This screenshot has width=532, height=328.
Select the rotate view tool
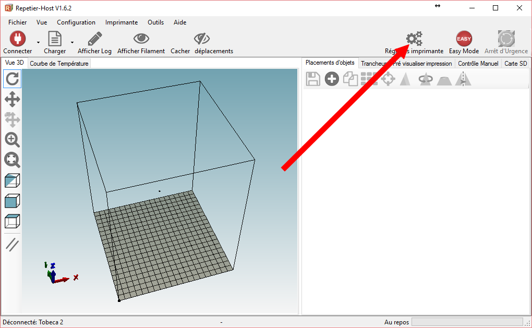(12, 79)
